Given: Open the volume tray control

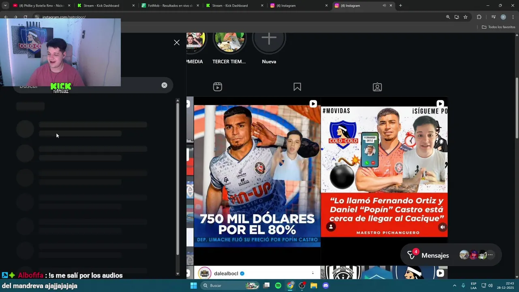Looking at the screenshot, I should 490,286.
